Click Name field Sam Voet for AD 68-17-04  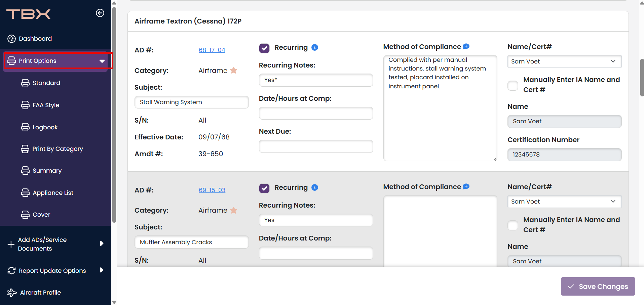[x=564, y=121]
